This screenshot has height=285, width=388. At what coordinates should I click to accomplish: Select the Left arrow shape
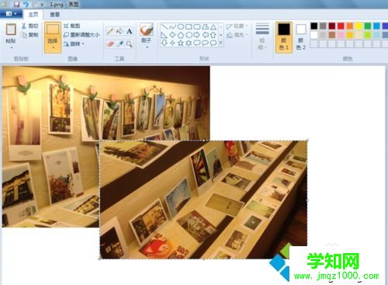(205, 35)
